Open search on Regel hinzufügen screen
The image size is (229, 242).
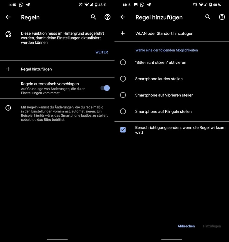click(208, 17)
